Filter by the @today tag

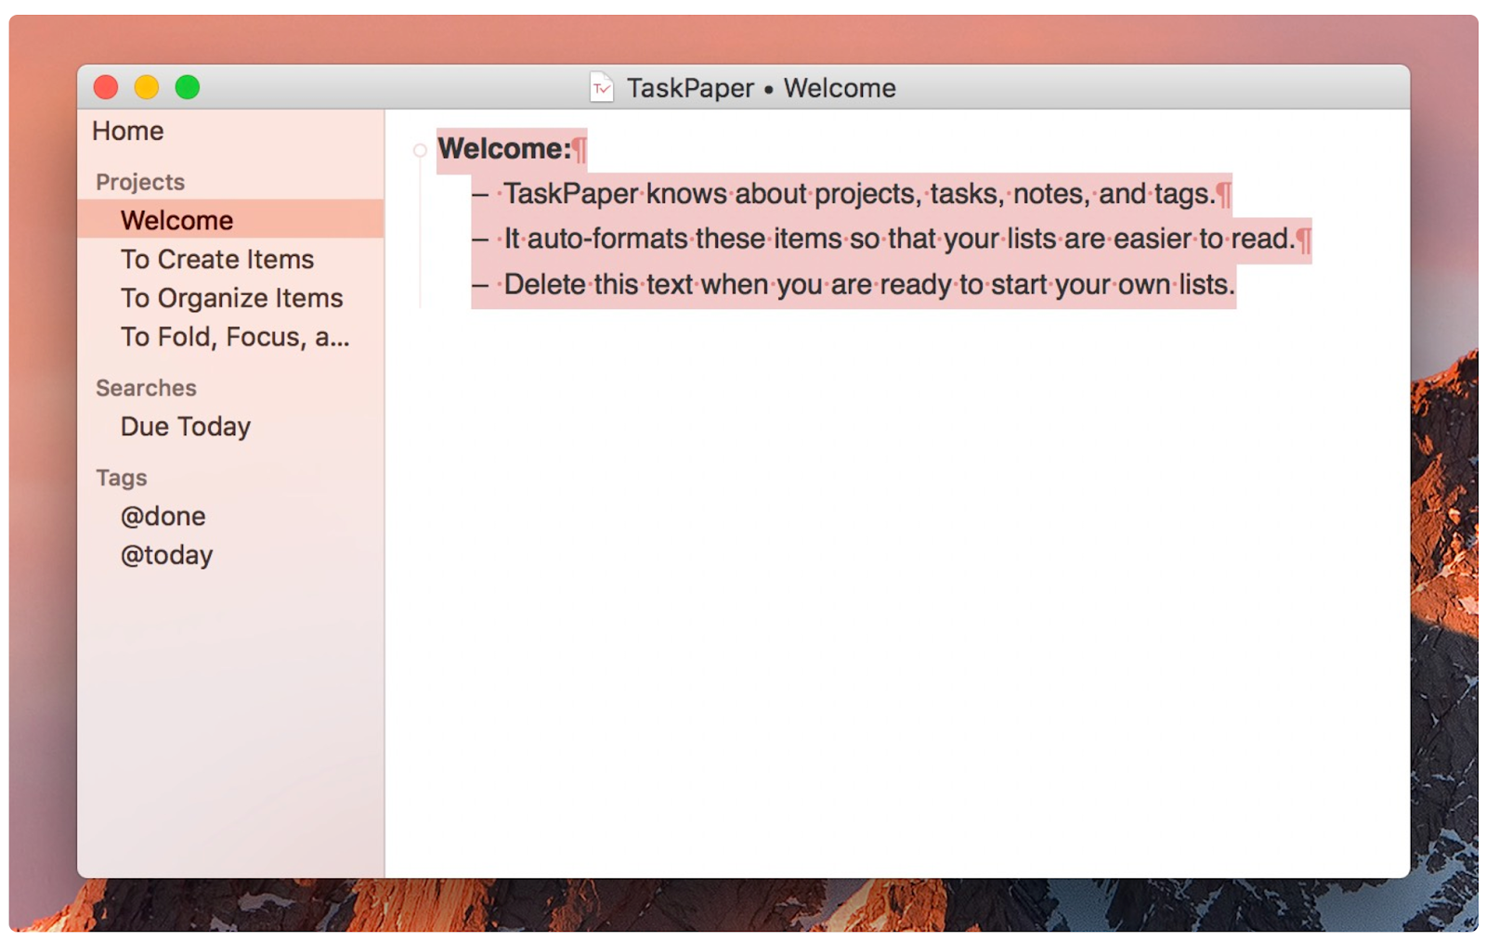coord(167,555)
